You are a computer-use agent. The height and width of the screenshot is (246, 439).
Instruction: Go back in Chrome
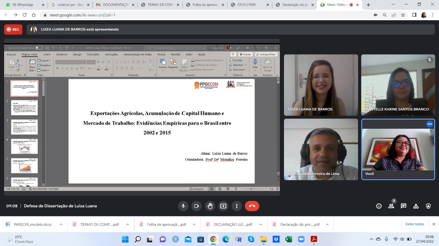coord(6,15)
